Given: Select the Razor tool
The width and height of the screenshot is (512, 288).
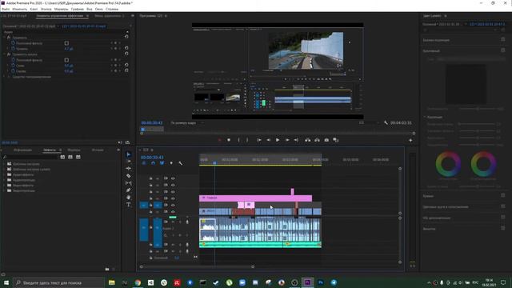Looking at the screenshot, I should click(129, 176).
